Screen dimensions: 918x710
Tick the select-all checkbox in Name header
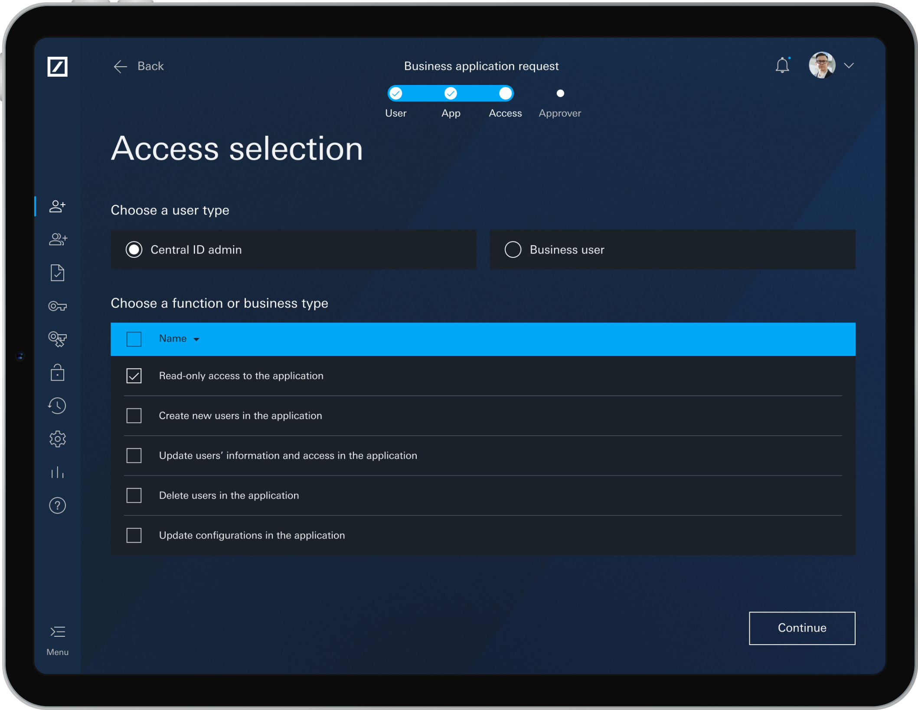pyautogui.click(x=134, y=339)
